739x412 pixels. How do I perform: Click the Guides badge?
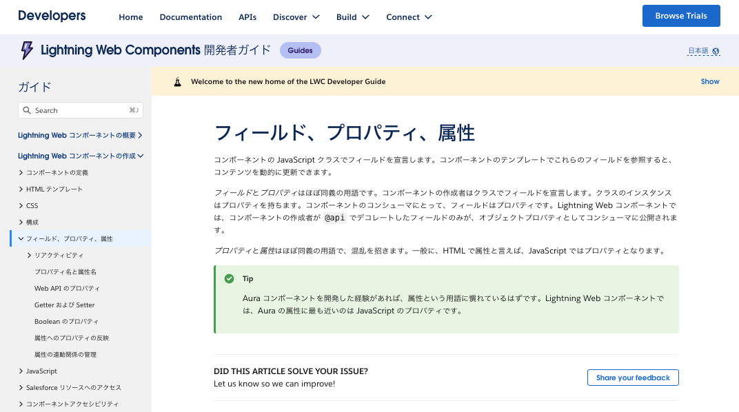click(x=301, y=50)
